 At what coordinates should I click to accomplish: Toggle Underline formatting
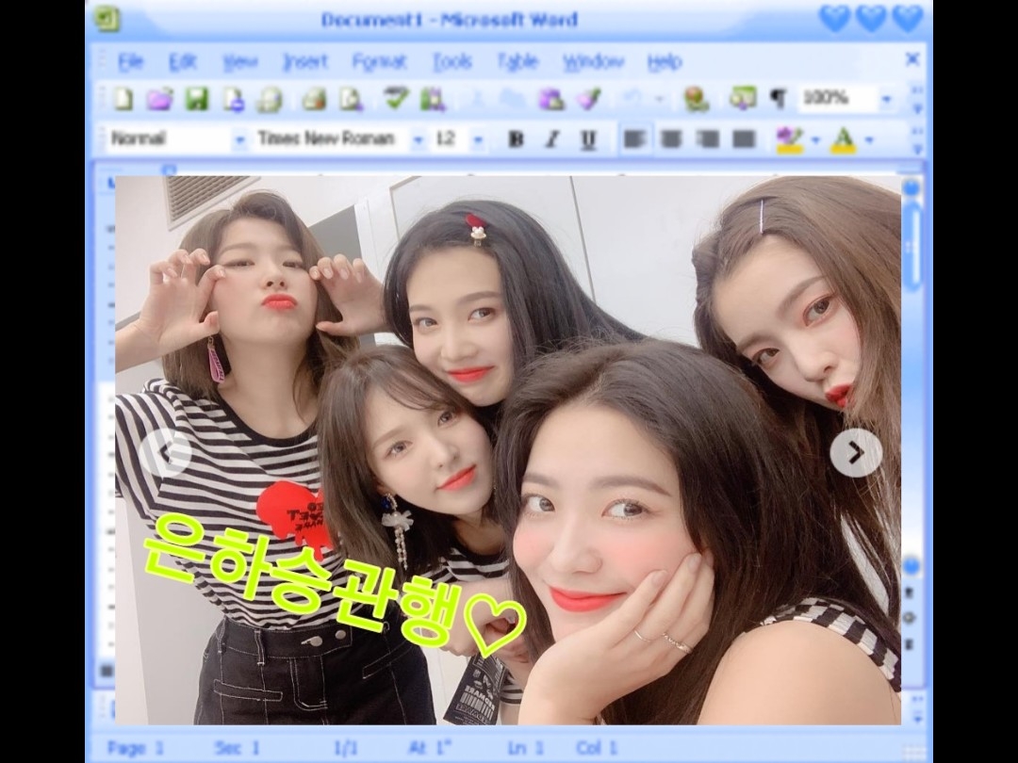coord(588,139)
